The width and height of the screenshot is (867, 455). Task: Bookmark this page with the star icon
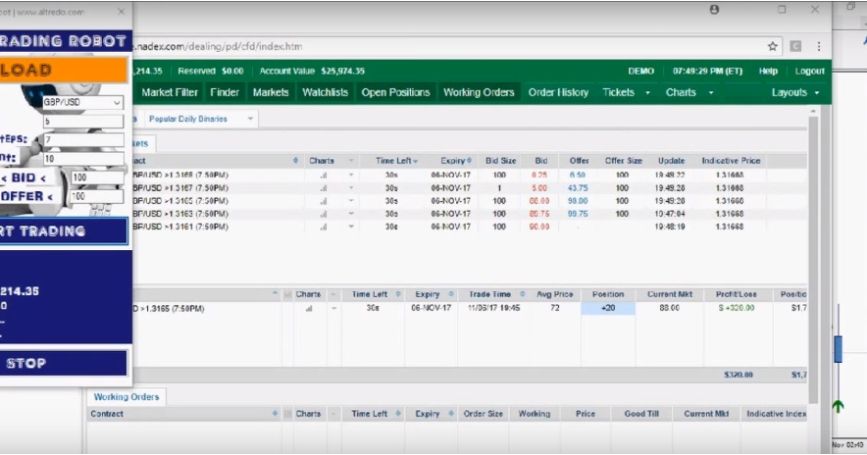tap(773, 46)
